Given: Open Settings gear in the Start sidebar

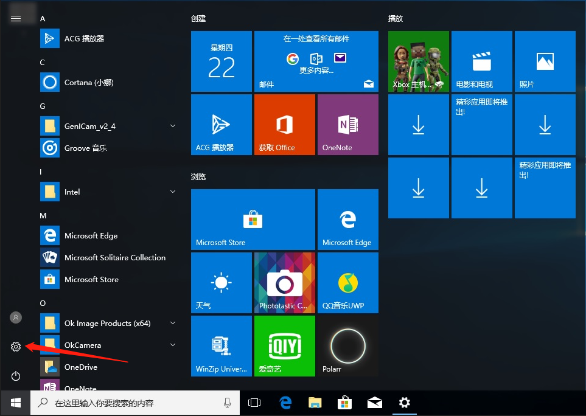Looking at the screenshot, I should [16, 347].
